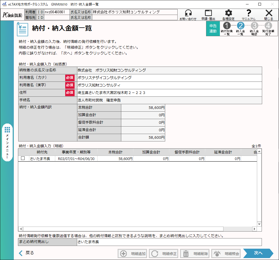The image size is (279, 260).
Task: Click the table's scroll right arrow
Action: point(255,229)
